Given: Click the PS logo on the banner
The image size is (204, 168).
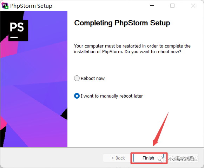Looking at the screenshot, I should (18, 30).
